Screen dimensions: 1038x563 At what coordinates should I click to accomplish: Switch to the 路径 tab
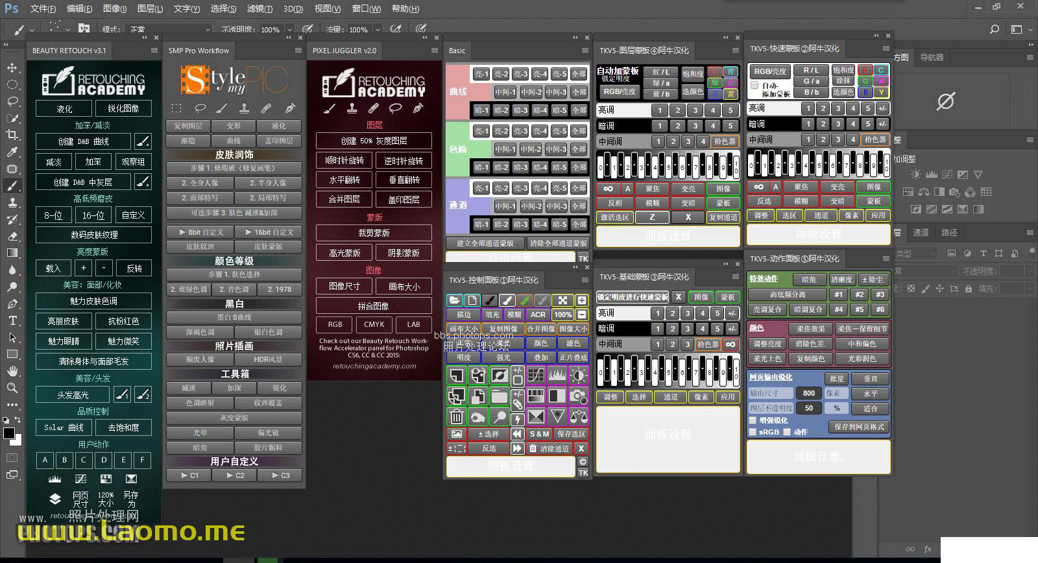[949, 232]
